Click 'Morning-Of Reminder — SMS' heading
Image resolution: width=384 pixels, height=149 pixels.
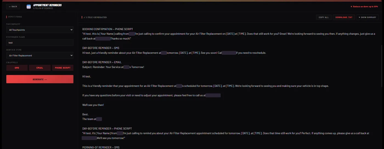[101, 147]
